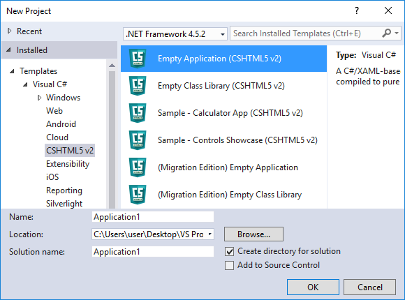This screenshot has height=300, width=405.
Task: Select Sample - Controls Showcase (CSHTML5 v2) text
Action: tap(237, 140)
